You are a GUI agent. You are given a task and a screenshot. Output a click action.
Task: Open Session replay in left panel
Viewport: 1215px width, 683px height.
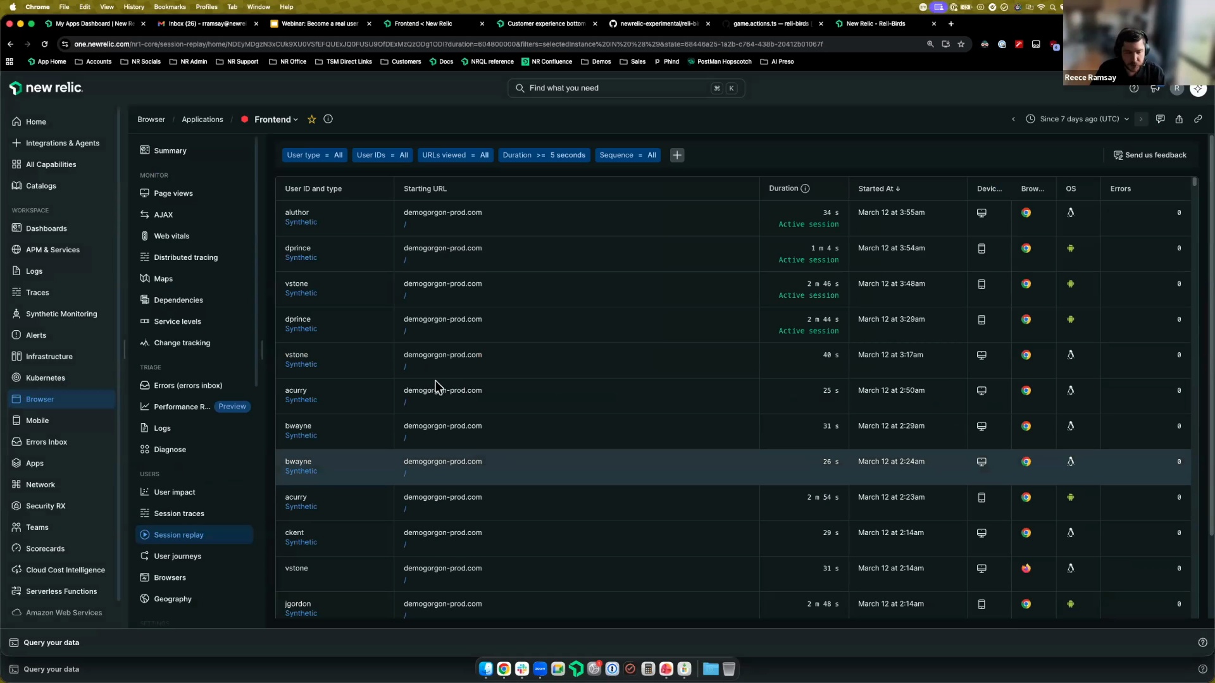click(x=178, y=535)
